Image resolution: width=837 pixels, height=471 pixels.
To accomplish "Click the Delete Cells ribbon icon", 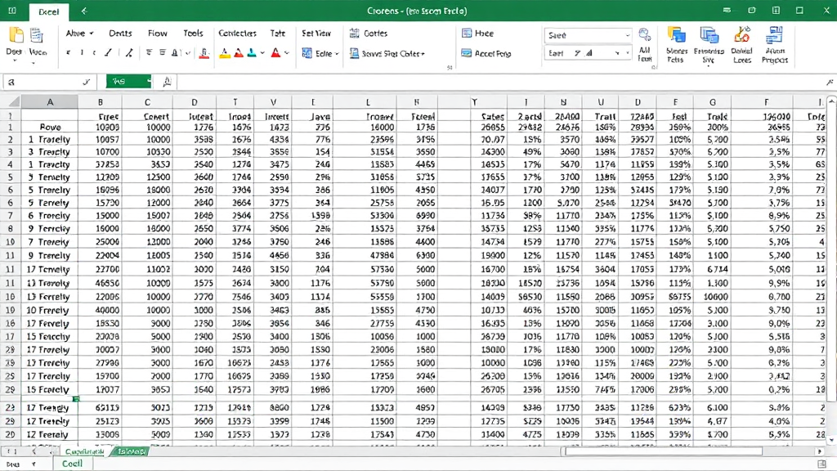I will (708, 41).
